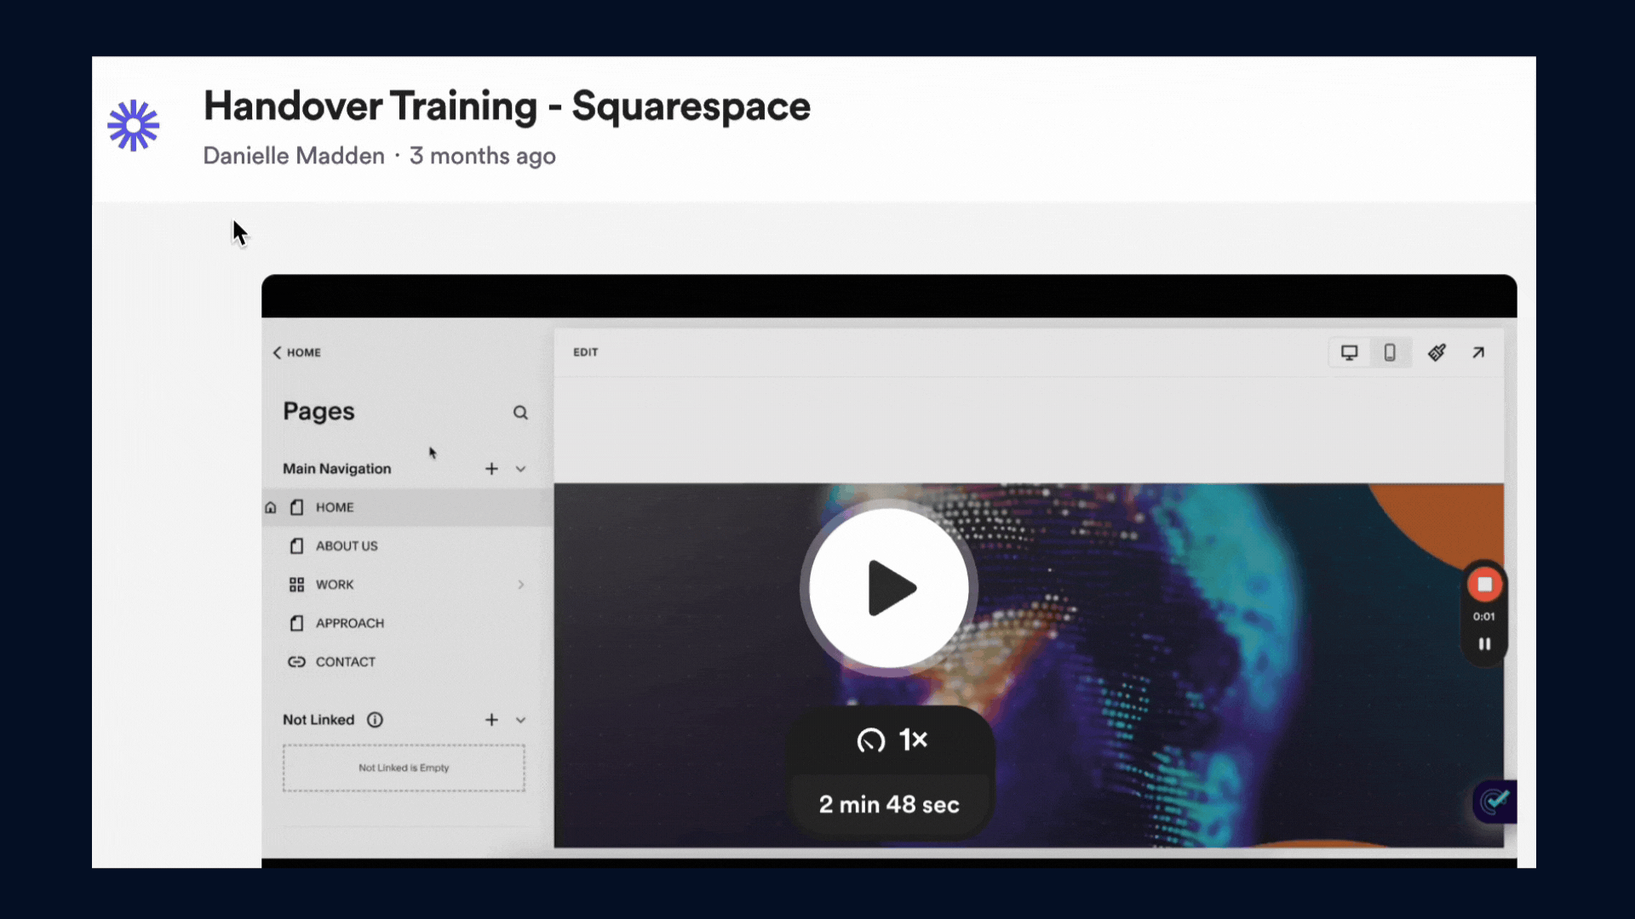Open the APPROACH page
Image resolution: width=1635 pixels, height=919 pixels.
(350, 624)
